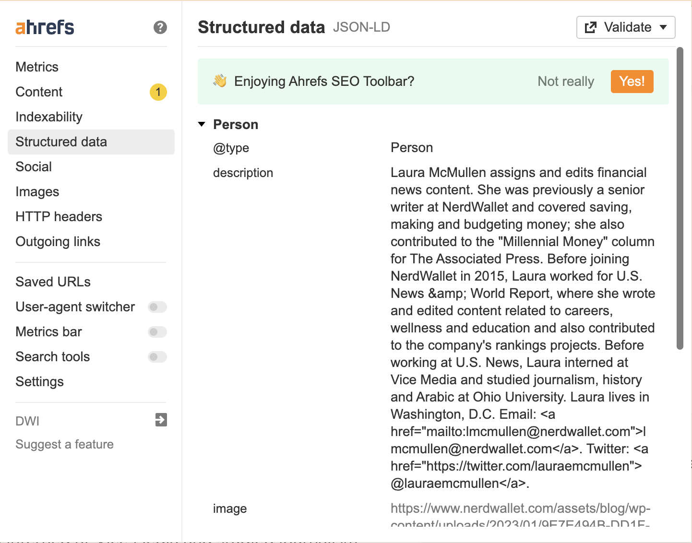Open the HTTP headers section
This screenshot has height=543, width=692.
tap(59, 217)
